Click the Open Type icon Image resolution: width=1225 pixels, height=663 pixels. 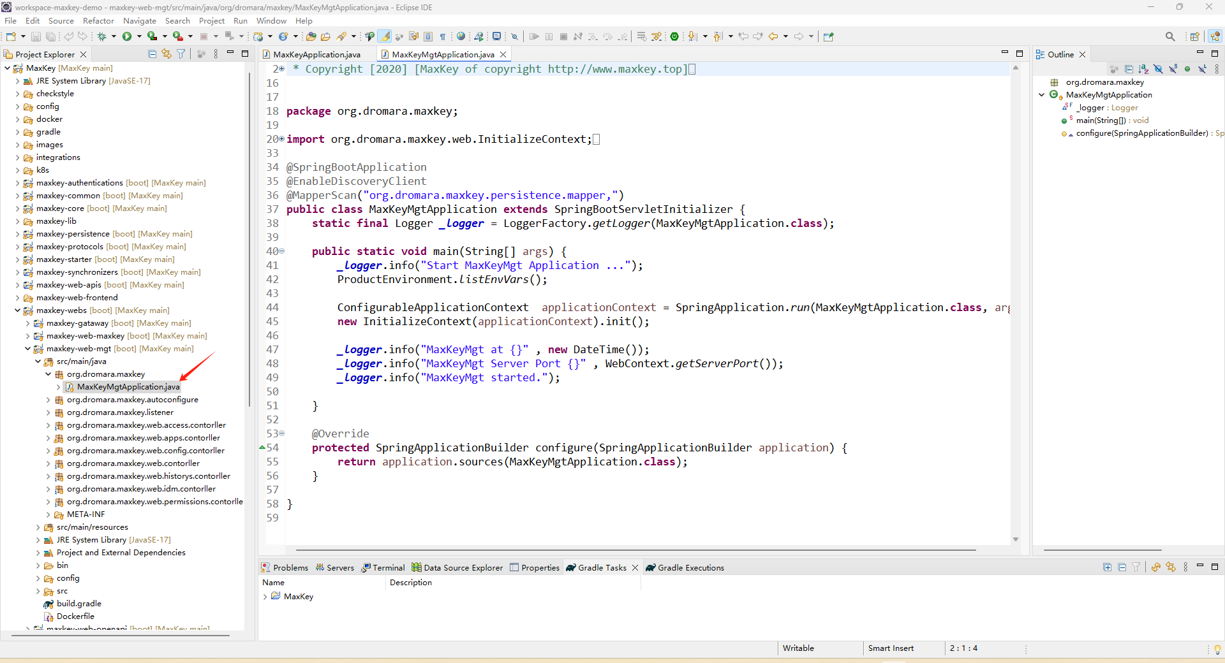coord(311,36)
